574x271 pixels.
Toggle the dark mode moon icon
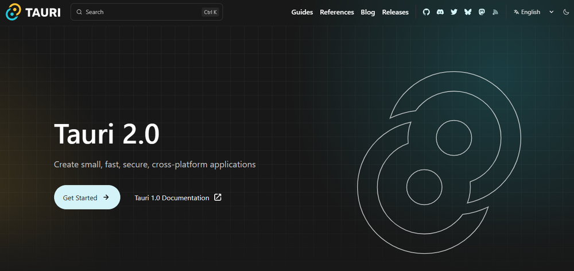point(565,12)
